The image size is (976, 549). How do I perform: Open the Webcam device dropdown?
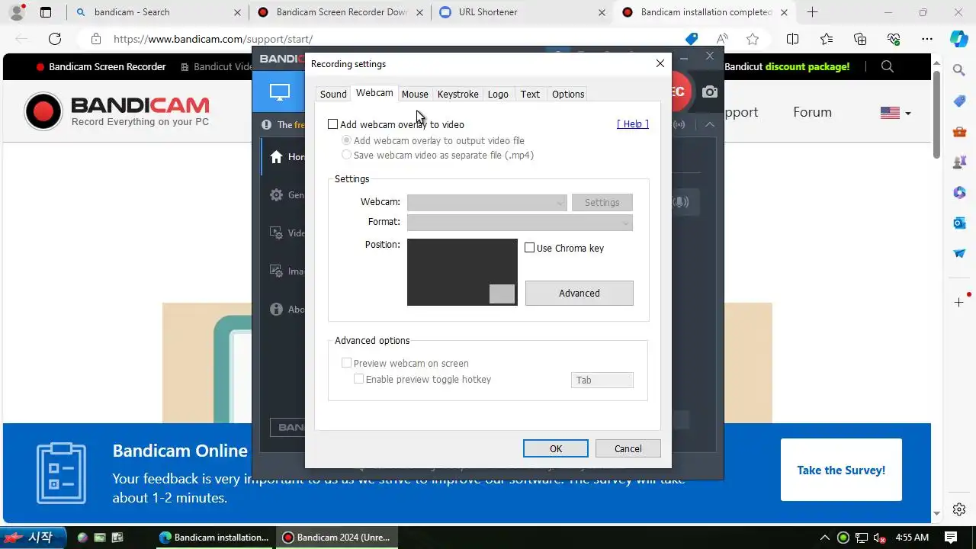[486, 202]
